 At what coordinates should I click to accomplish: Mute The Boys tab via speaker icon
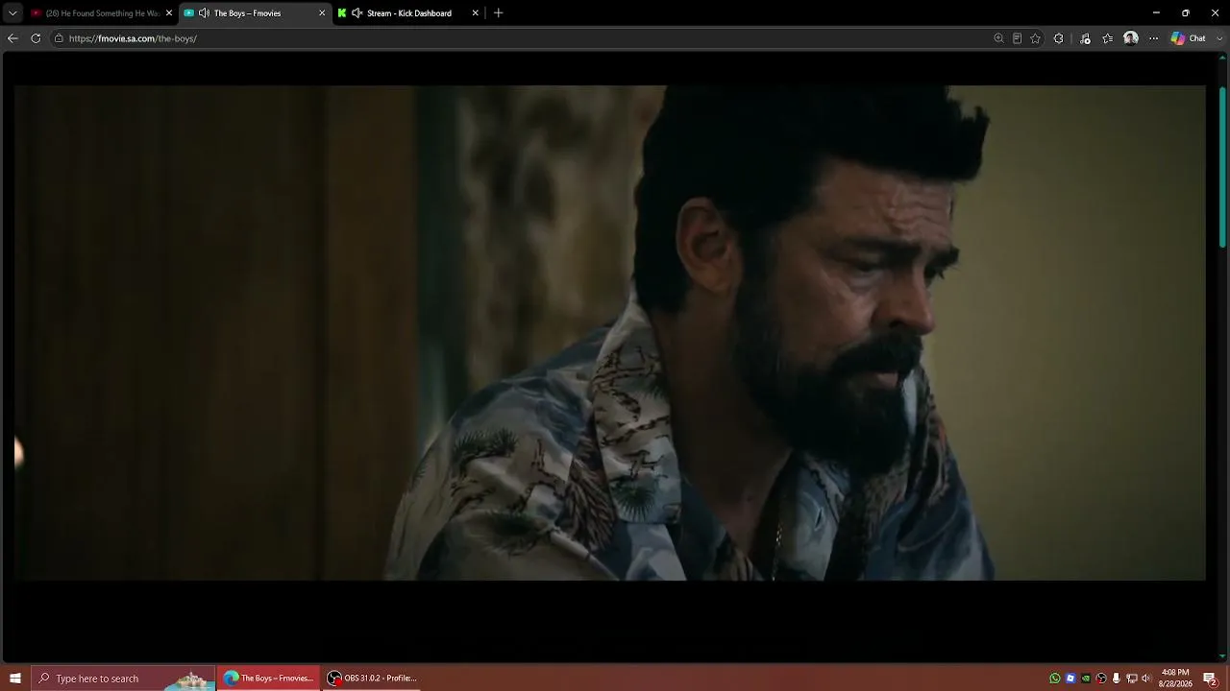[x=204, y=13]
